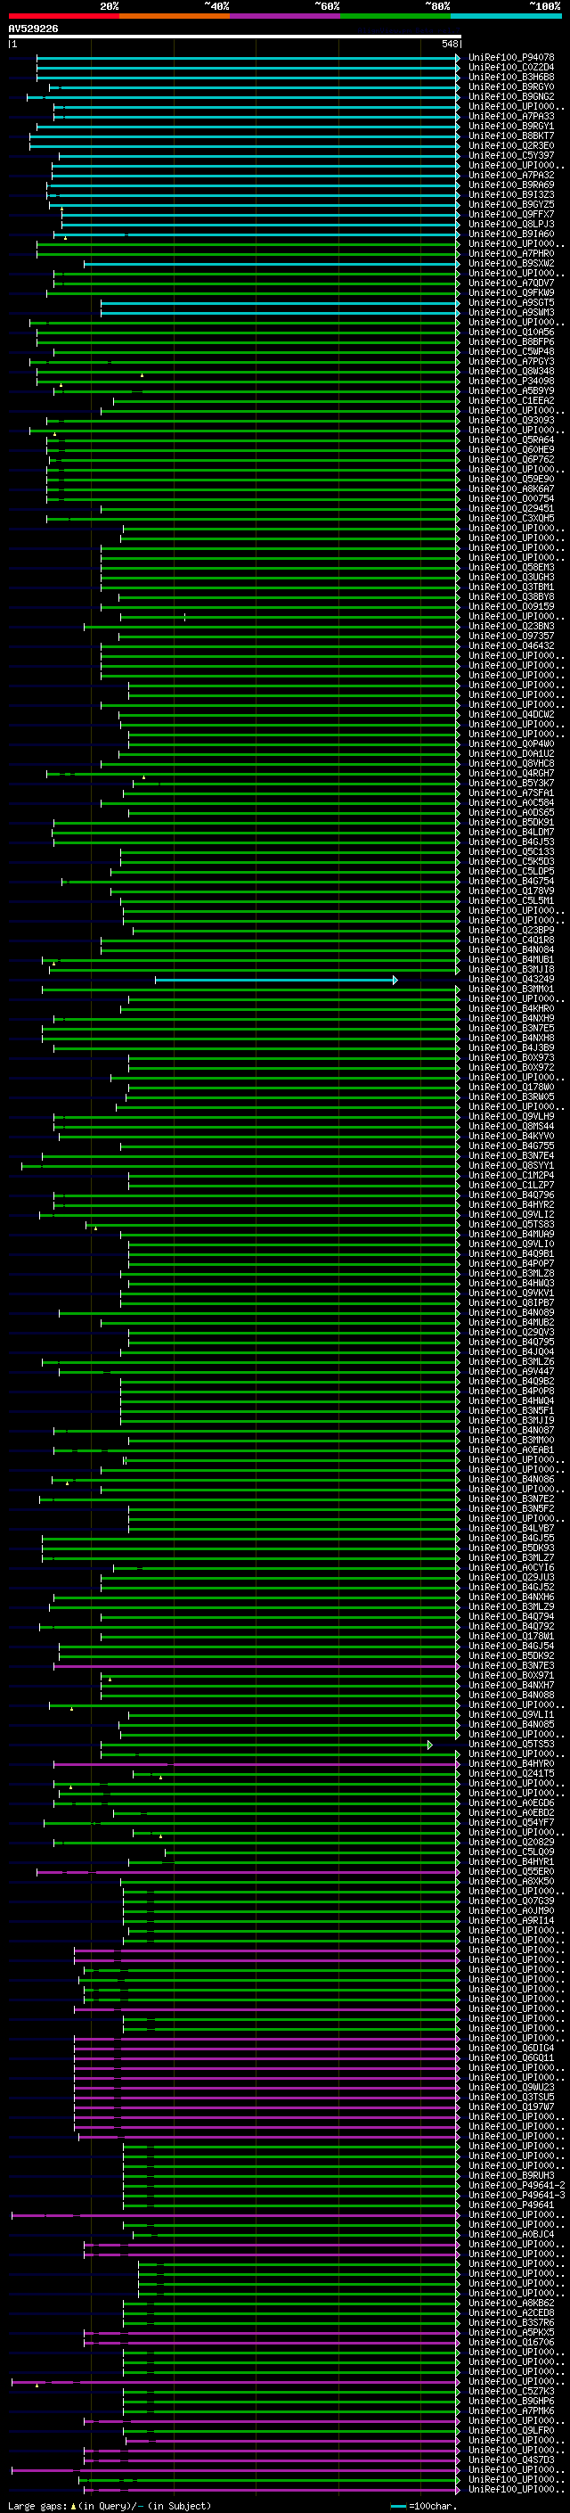Viewport: 570px width, 2513px height.
Task: Open hit UniRef100_A9RI14
Action: click(511, 1920)
